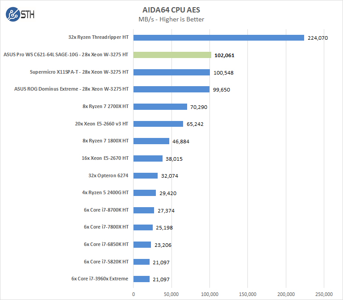Select the 70,290 value label
This screenshot has height=300, width=343.
tap(199, 107)
